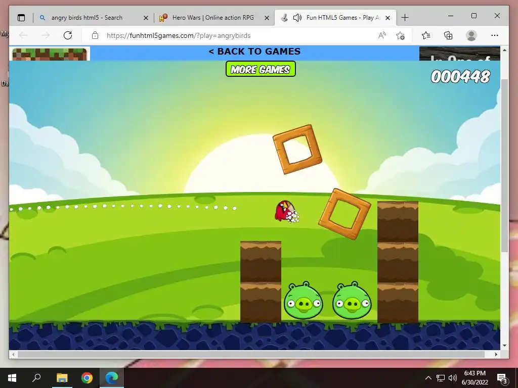
Task: Click the left green pig
Action: (304, 301)
